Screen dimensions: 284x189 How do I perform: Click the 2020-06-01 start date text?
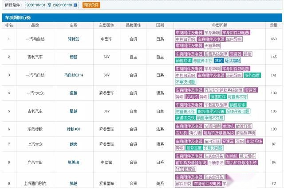[x=35, y=5]
